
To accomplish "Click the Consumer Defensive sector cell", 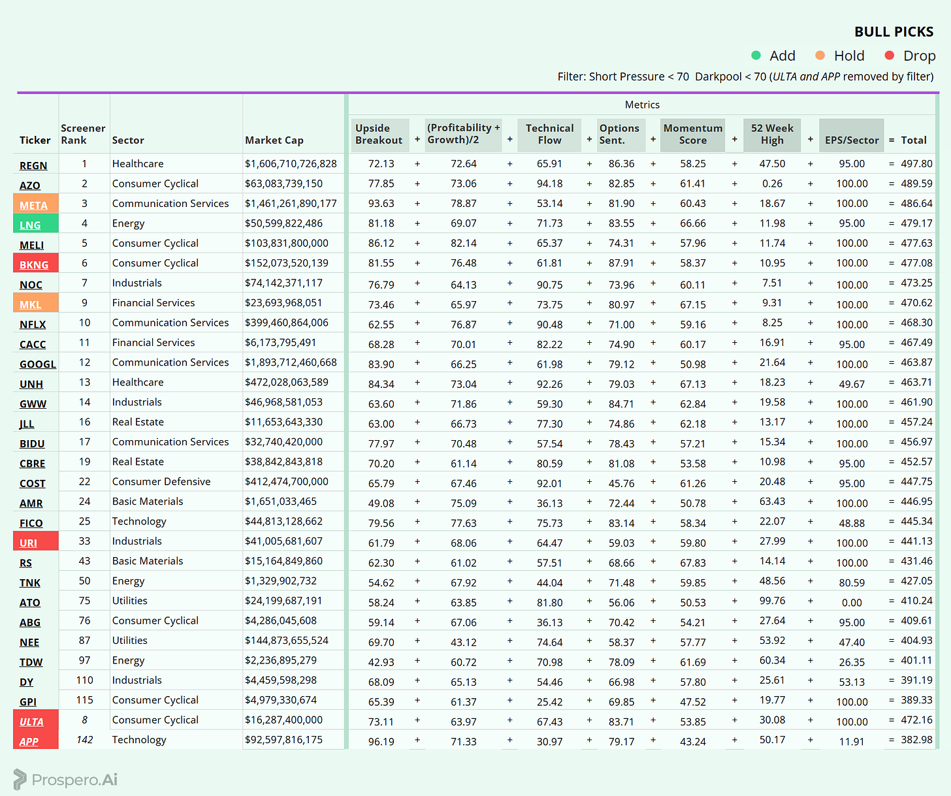I will coord(161,481).
